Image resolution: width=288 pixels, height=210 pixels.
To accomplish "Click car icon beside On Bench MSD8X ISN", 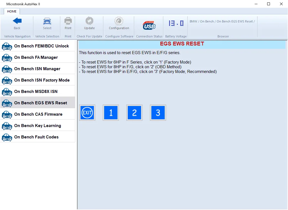I will pyautogui.click(x=7, y=92).
